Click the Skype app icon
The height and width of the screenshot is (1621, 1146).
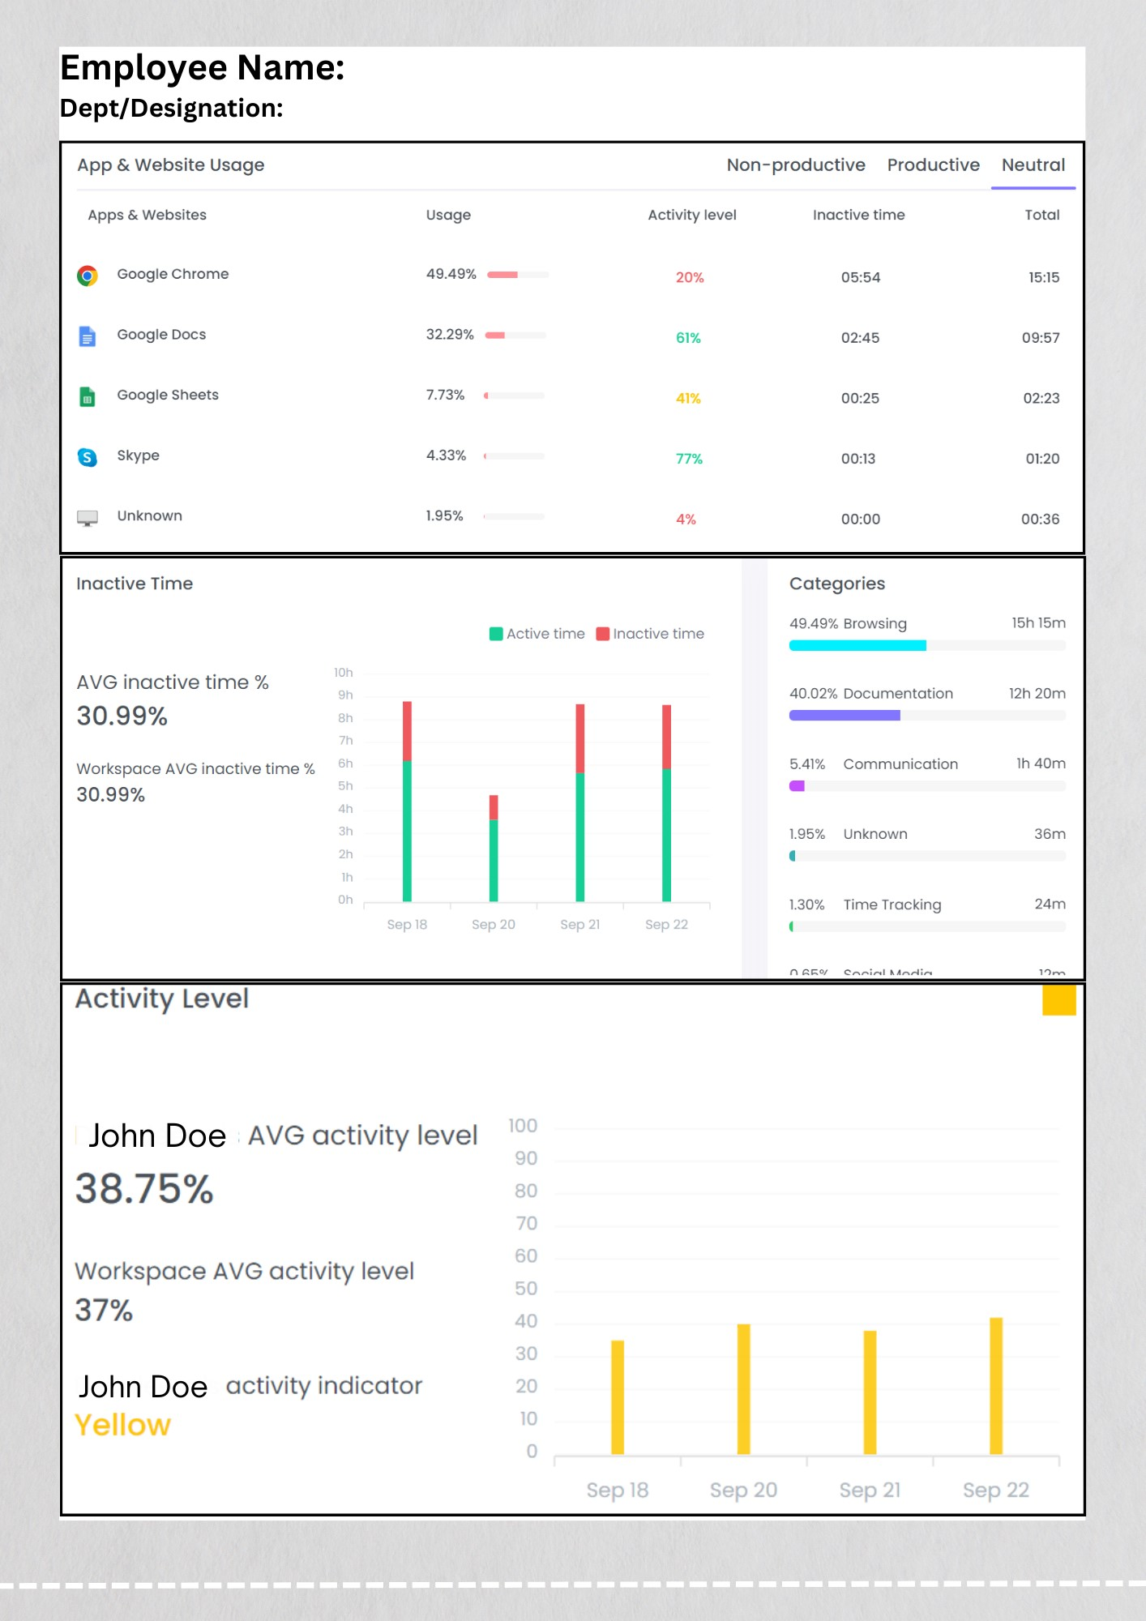88,457
